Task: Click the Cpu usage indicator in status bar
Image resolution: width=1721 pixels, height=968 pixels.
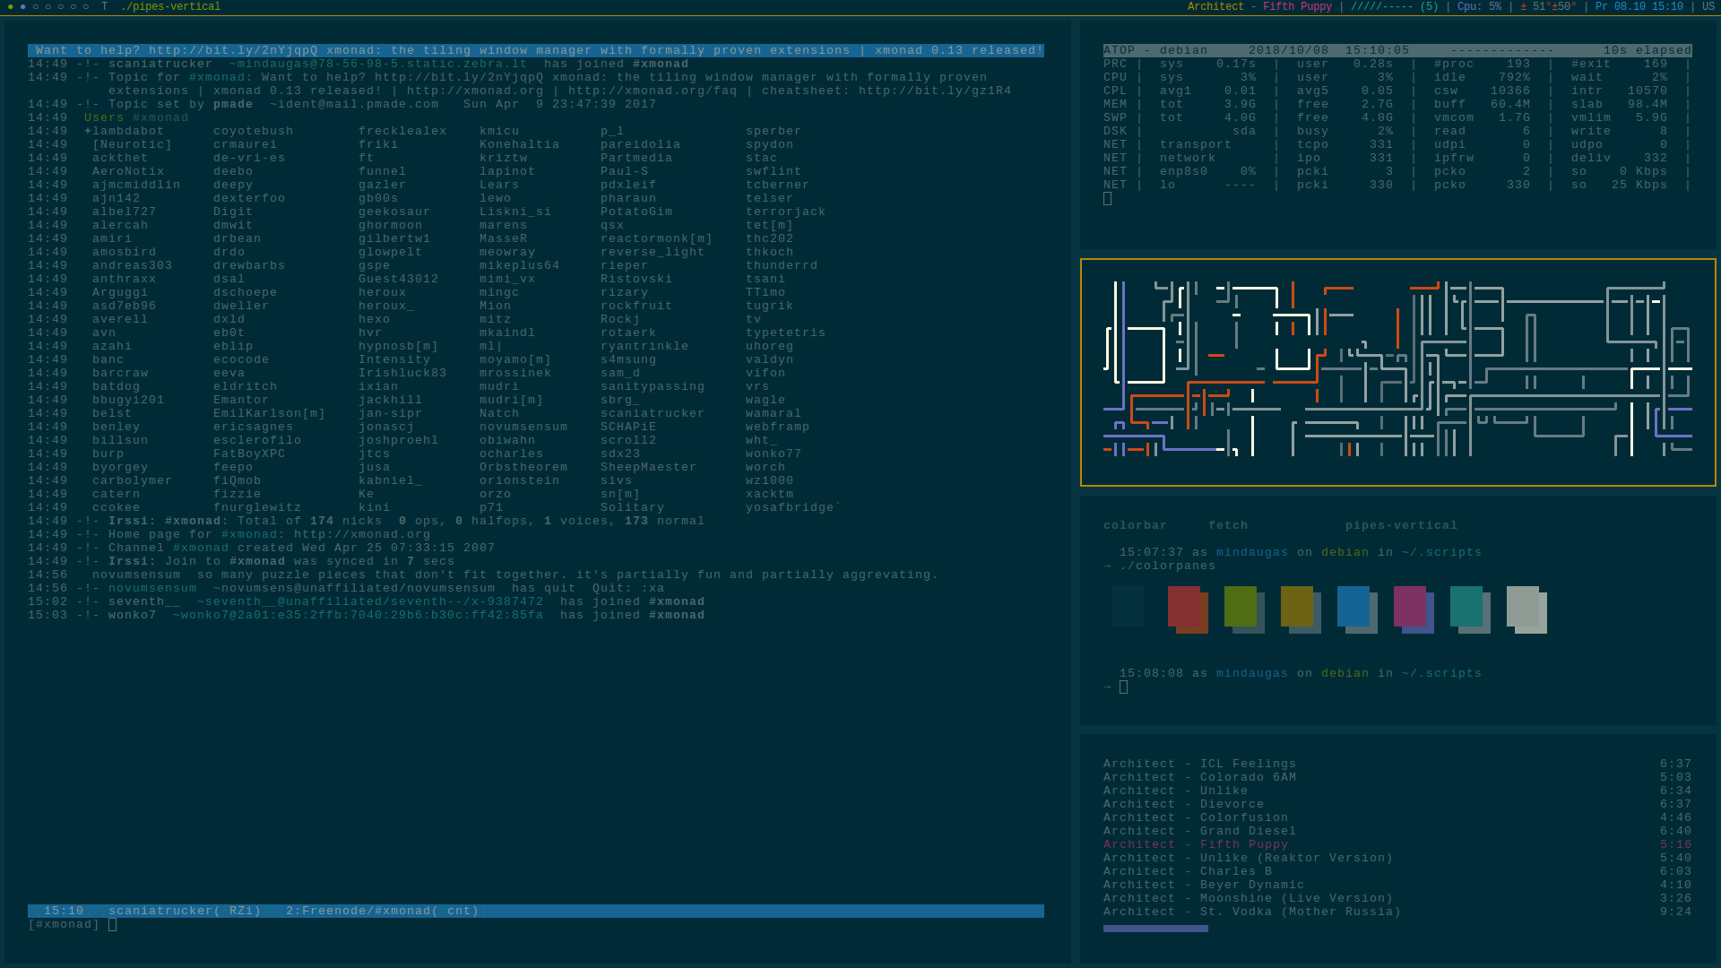Action: point(1478,7)
